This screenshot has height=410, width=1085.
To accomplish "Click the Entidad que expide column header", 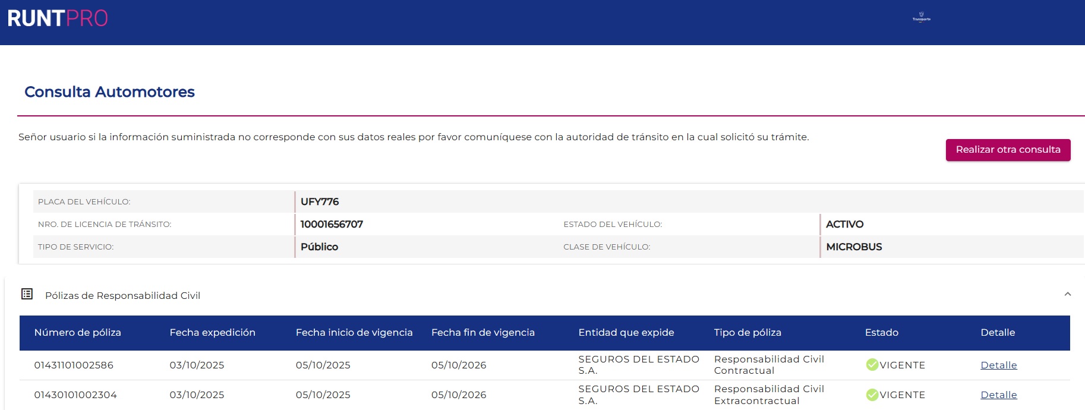I will tap(626, 332).
